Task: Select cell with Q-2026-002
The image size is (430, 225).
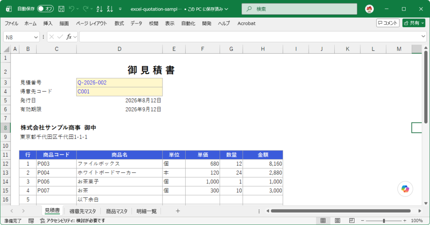Action: 120,83
